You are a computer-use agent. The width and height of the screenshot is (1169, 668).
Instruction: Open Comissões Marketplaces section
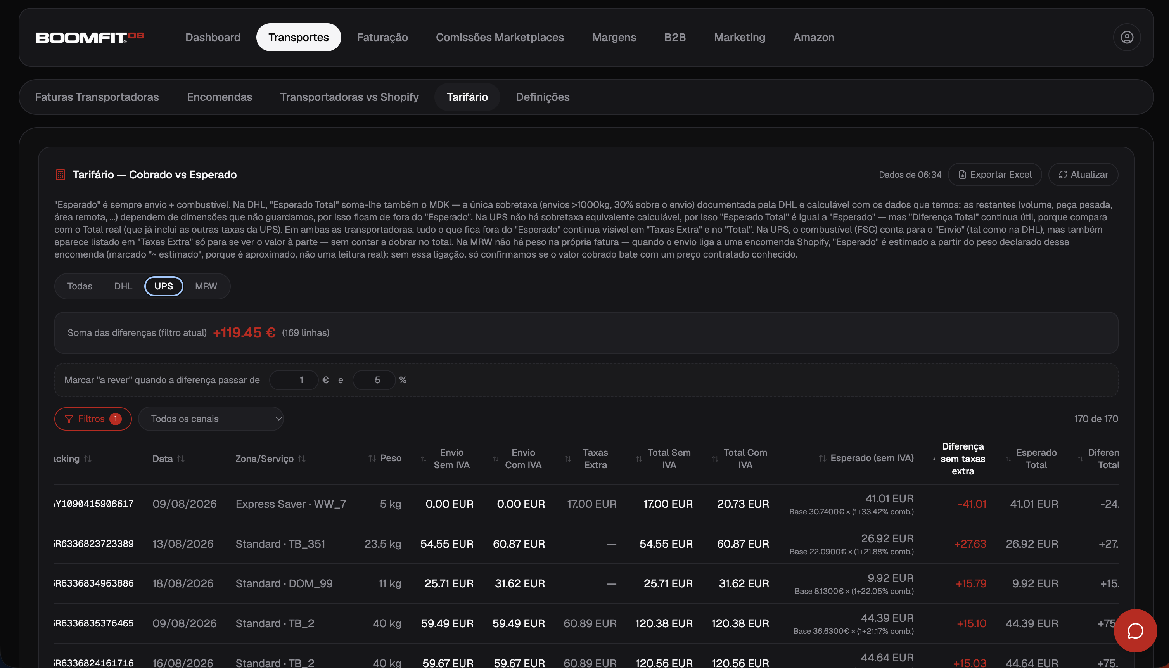tap(500, 37)
